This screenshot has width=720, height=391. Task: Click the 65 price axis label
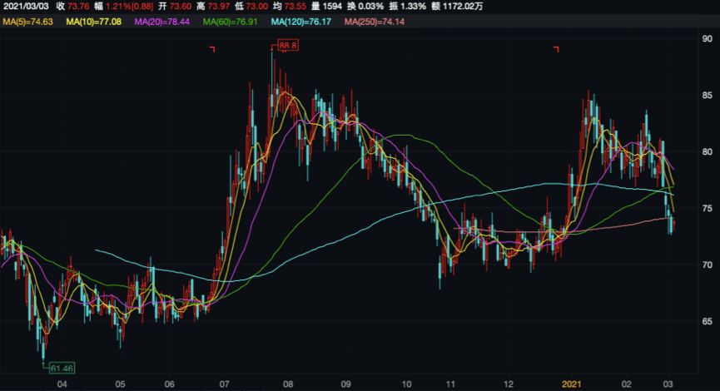click(x=706, y=321)
